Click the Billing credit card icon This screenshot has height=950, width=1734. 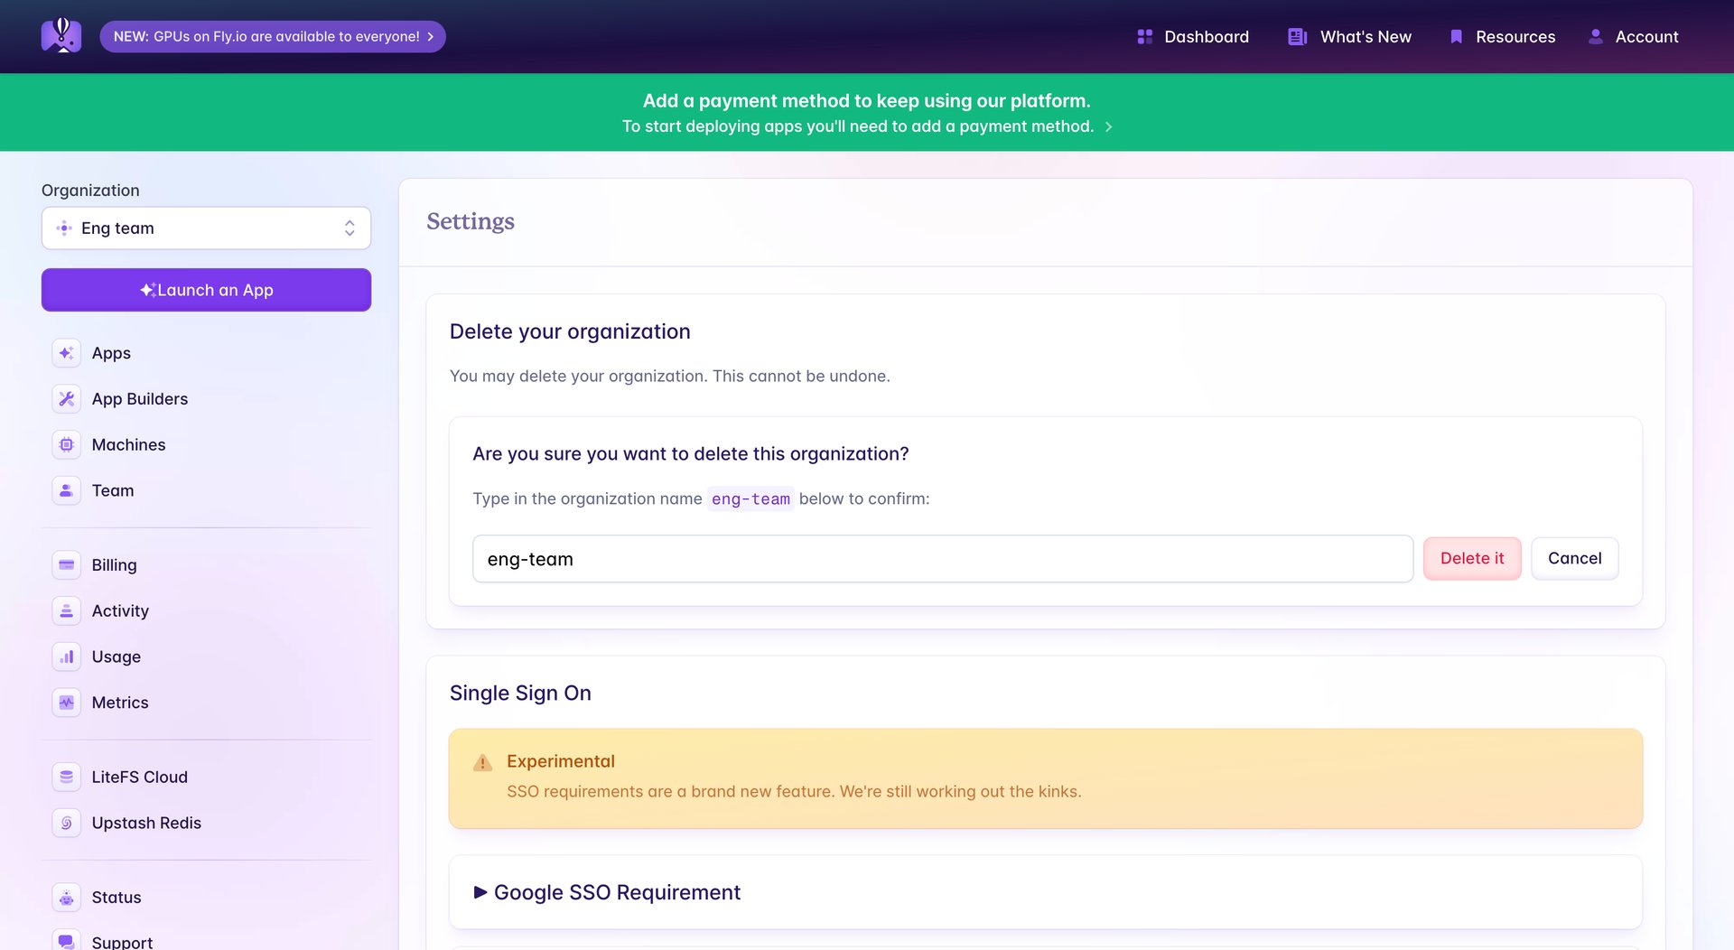[x=66, y=564]
